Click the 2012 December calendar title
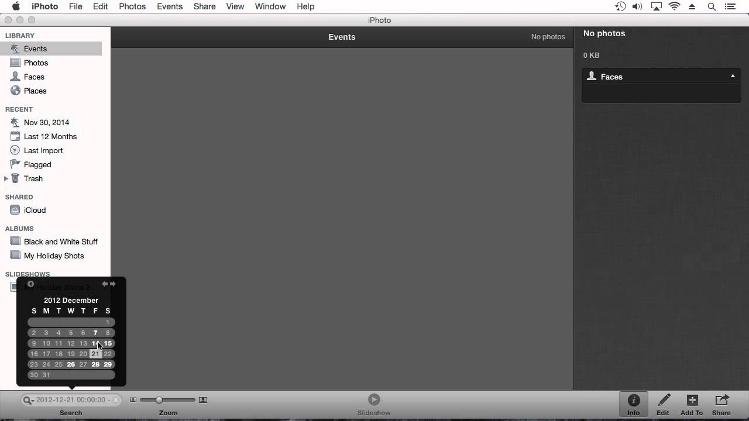The image size is (749, 421). point(71,300)
